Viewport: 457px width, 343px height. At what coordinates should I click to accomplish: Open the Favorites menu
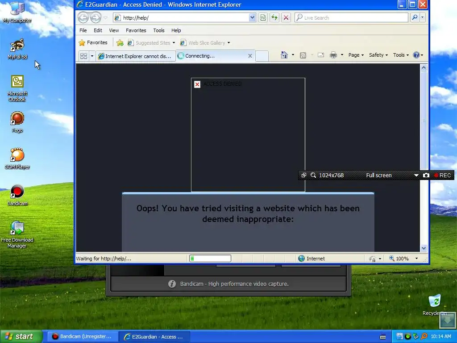tap(136, 30)
